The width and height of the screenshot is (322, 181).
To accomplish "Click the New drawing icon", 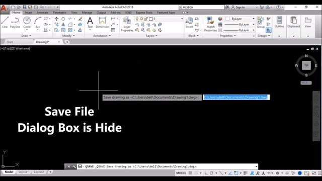I will click(13, 7).
